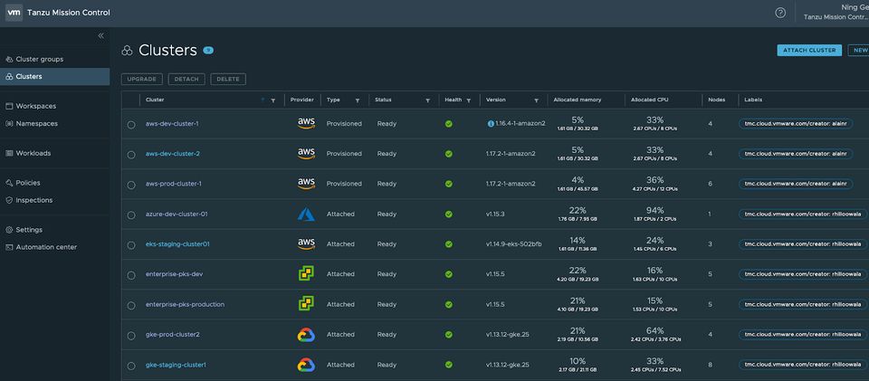869x381 pixels.
Task: Click AWS provider icon for aws-dev-cluster-1
Action: tap(306, 123)
